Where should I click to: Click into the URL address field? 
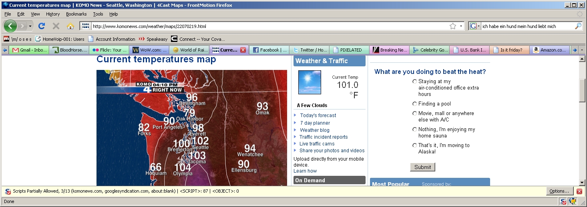click(x=269, y=26)
